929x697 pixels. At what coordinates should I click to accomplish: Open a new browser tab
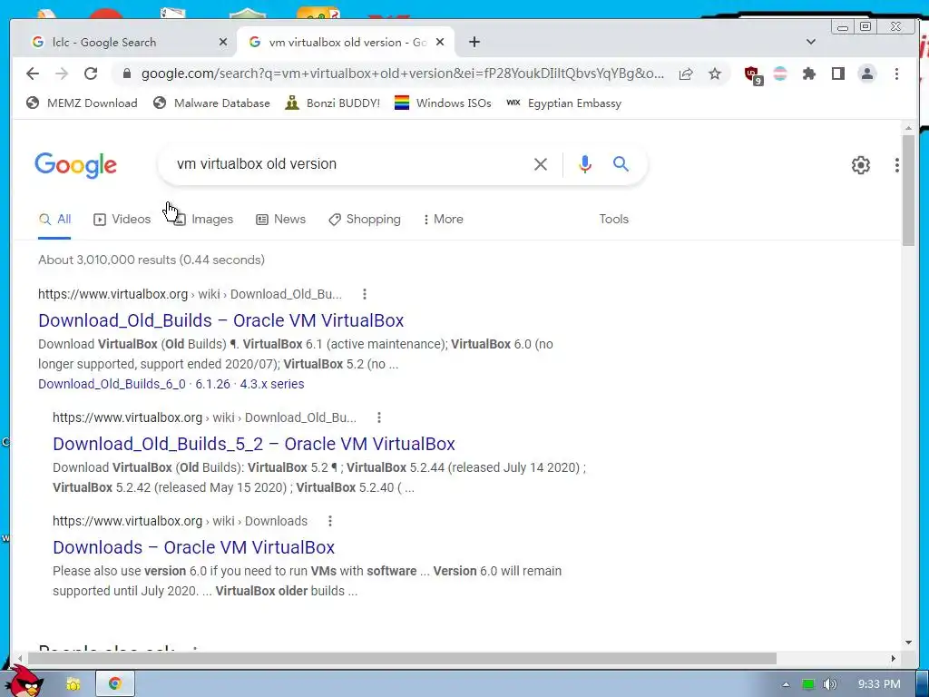(474, 42)
